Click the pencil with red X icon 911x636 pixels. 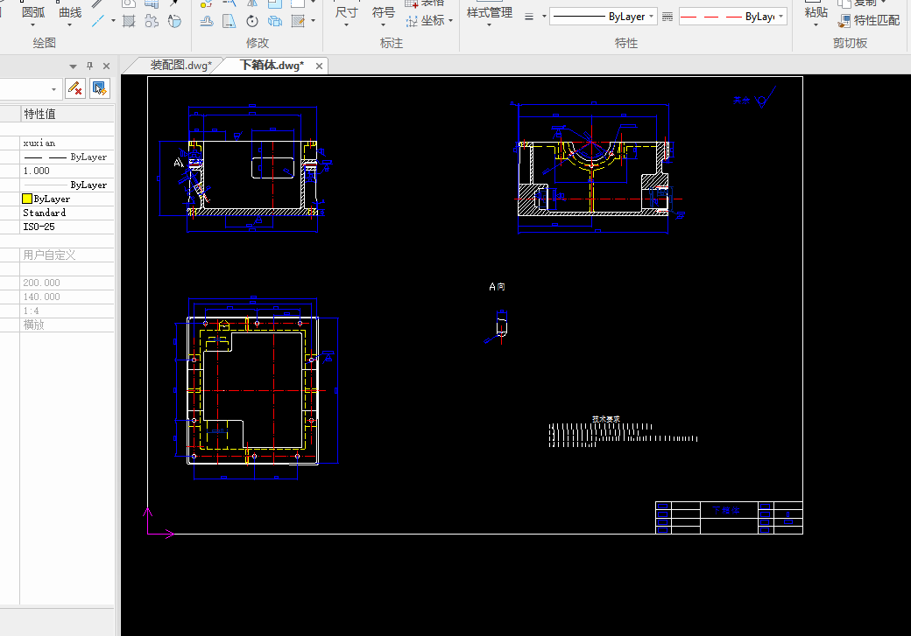(75, 88)
